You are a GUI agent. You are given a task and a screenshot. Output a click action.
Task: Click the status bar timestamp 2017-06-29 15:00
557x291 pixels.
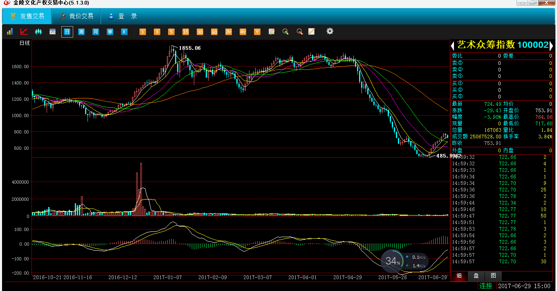click(x=525, y=286)
